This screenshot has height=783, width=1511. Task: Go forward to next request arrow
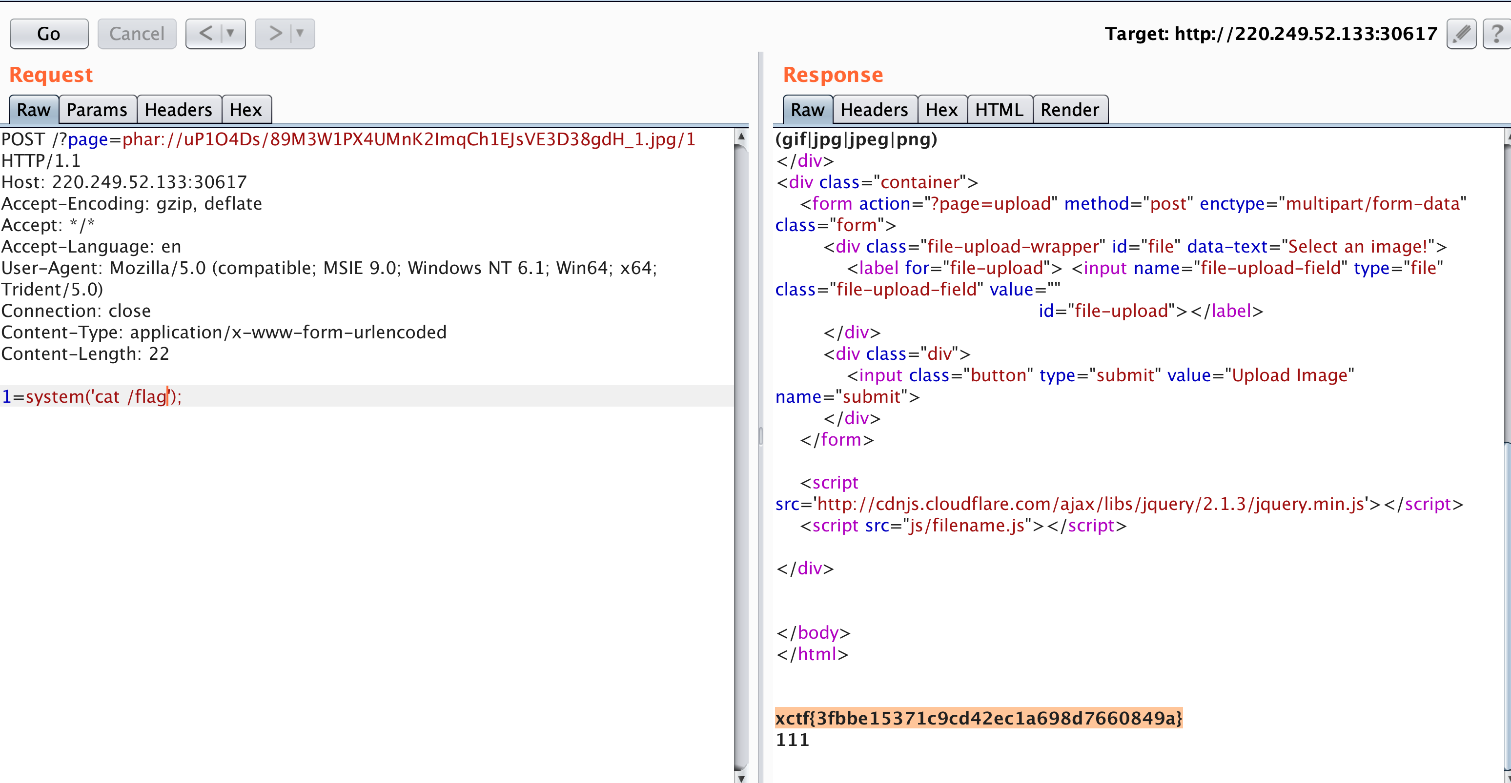pos(275,34)
